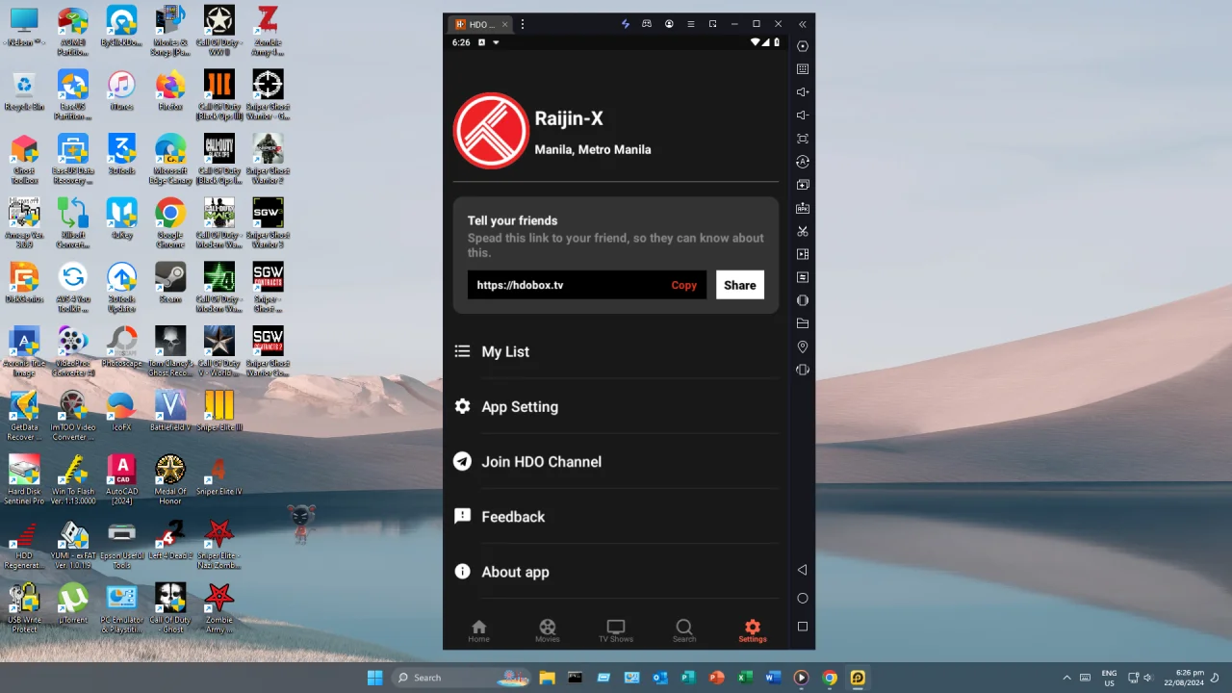This screenshot has width=1232, height=693.
Task: Open File Explorer from the taskbar
Action: [547, 678]
